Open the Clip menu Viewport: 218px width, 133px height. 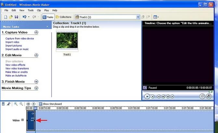39,10
